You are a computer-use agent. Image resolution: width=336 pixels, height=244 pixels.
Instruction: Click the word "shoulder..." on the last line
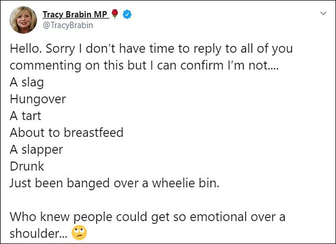(38, 233)
